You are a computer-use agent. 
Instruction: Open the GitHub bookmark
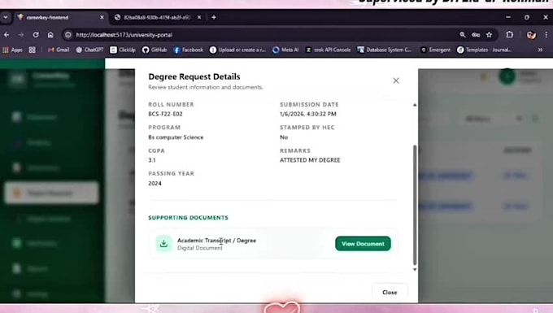[155, 50]
